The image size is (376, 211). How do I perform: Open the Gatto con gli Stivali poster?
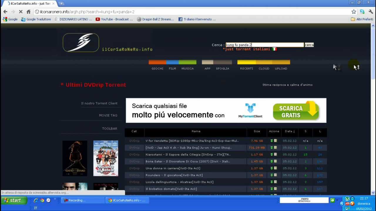coord(75,158)
